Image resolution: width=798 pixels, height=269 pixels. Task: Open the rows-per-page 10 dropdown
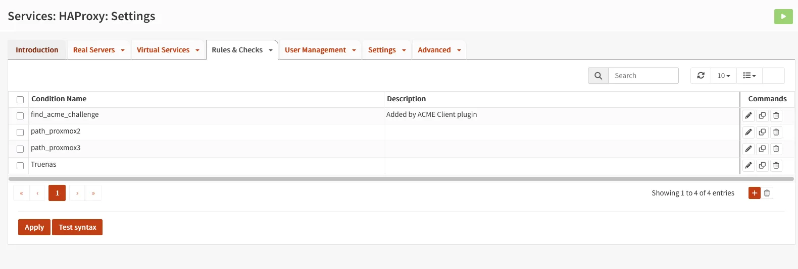(x=723, y=76)
